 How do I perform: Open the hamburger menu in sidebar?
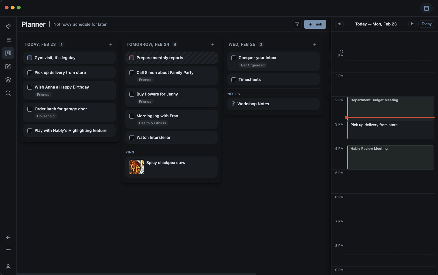point(8,250)
